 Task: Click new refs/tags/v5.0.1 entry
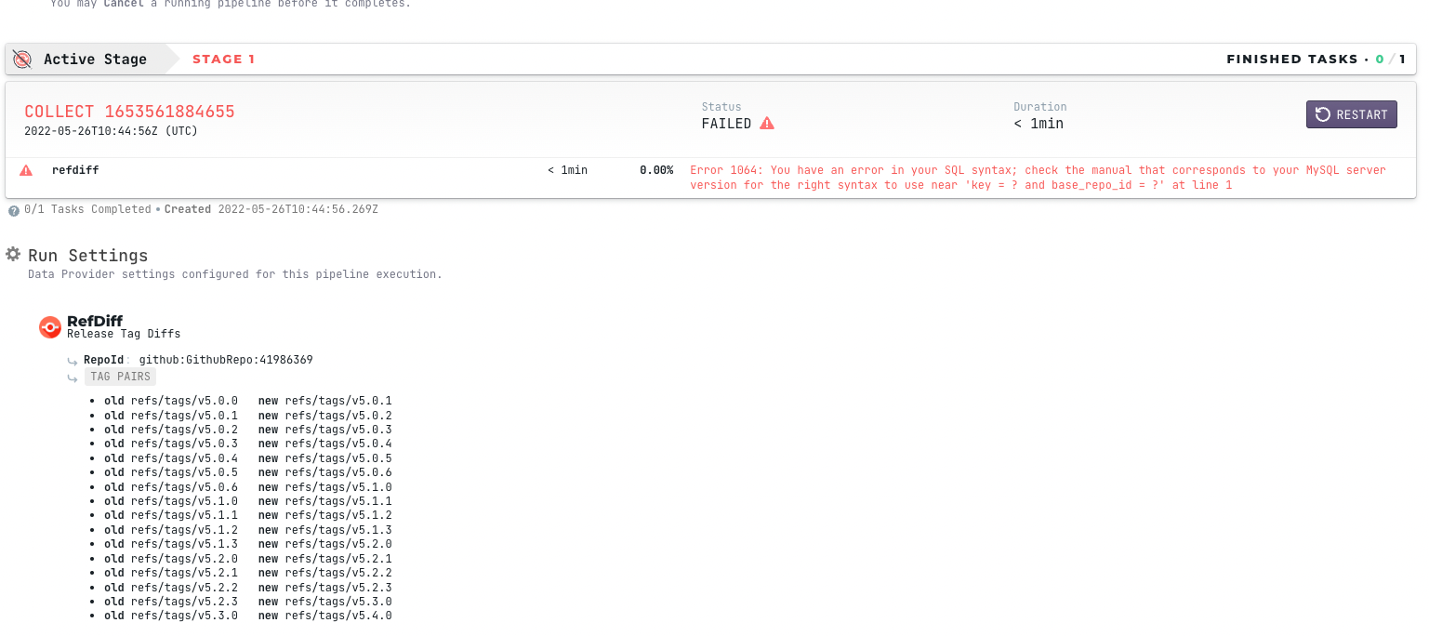coord(325,402)
